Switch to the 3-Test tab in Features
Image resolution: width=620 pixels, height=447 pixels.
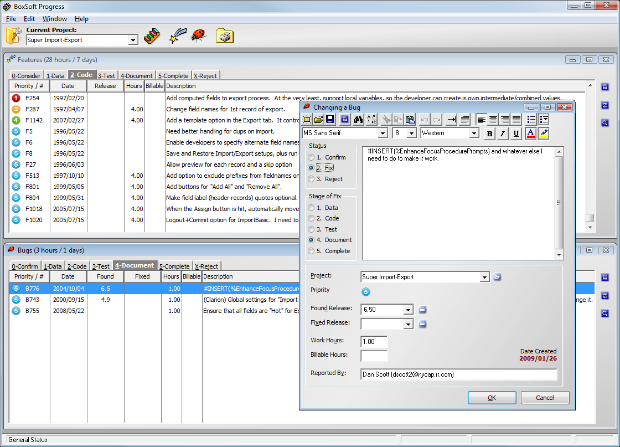pyautogui.click(x=106, y=75)
